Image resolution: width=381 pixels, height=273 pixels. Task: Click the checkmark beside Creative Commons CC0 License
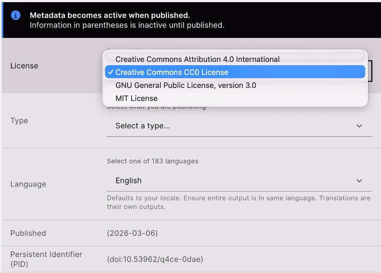pyautogui.click(x=111, y=71)
